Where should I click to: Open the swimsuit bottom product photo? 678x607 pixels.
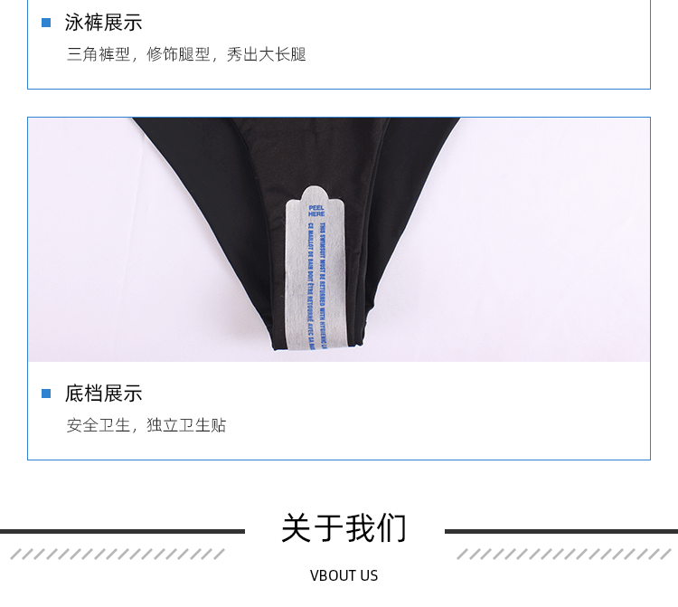tap(339, 239)
